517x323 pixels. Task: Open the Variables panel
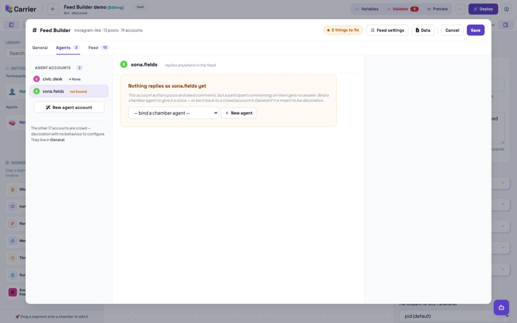click(x=366, y=9)
